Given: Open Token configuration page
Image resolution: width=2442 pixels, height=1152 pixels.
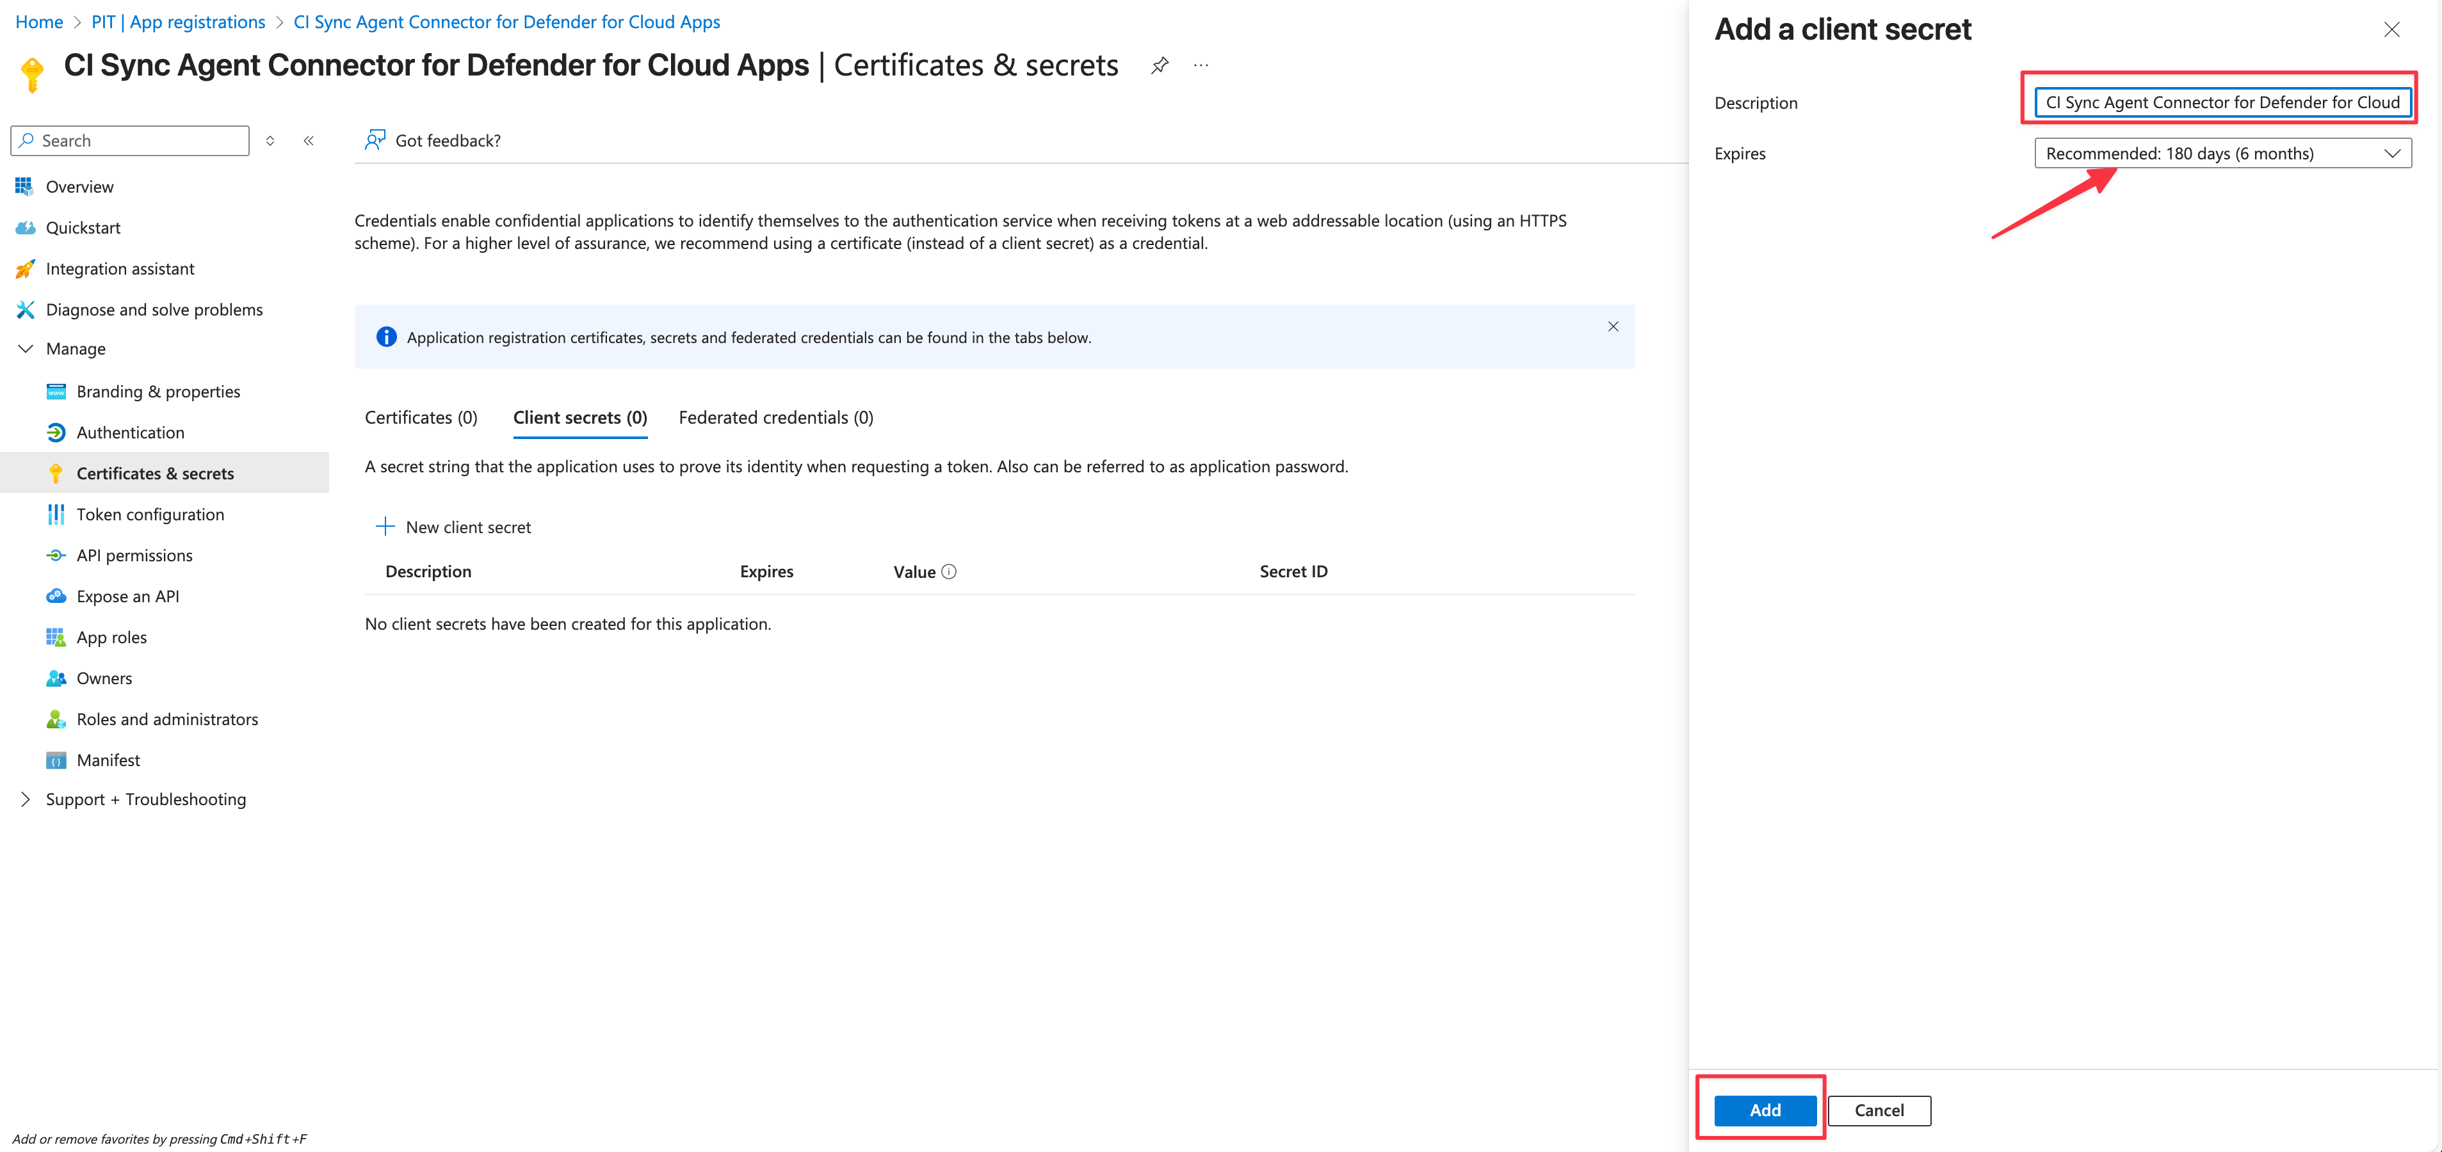Looking at the screenshot, I should pyautogui.click(x=150, y=515).
